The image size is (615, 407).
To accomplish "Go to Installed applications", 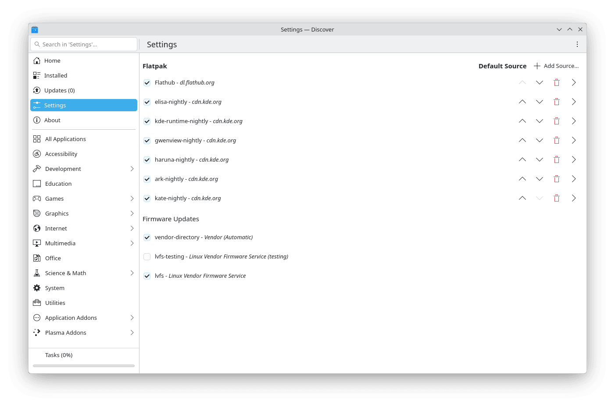I will [84, 75].
